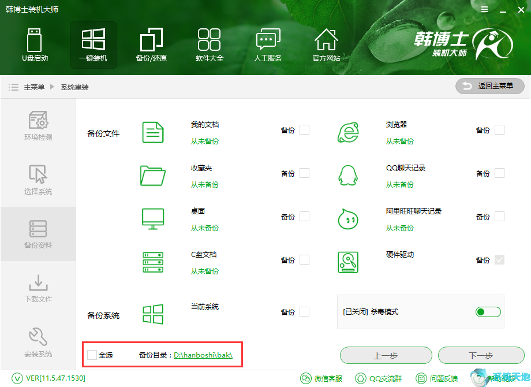Open 备份/还原 section
Viewport: 531px width, 387px height.
(x=151, y=46)
